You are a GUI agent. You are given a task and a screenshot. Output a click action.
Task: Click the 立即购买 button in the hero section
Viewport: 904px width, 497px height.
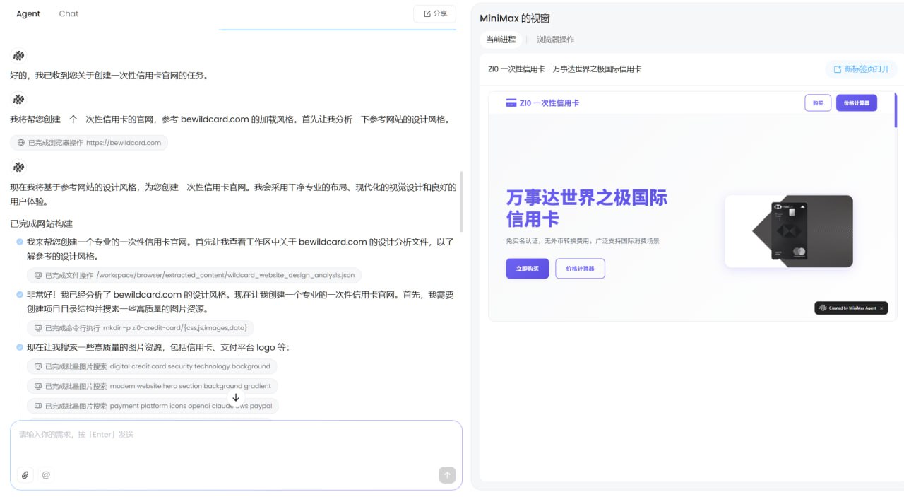[x=528, y=269]
